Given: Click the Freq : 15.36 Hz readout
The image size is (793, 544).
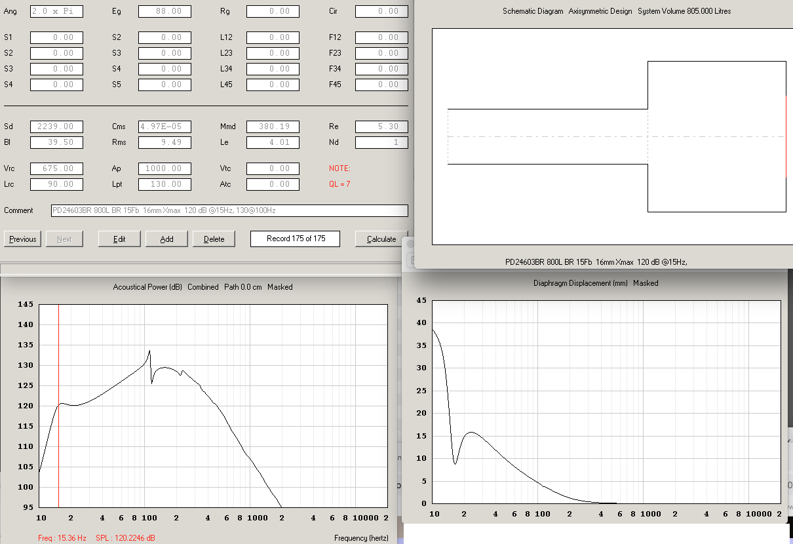Looking at the screenshot, I should click(x=62, y=538).
